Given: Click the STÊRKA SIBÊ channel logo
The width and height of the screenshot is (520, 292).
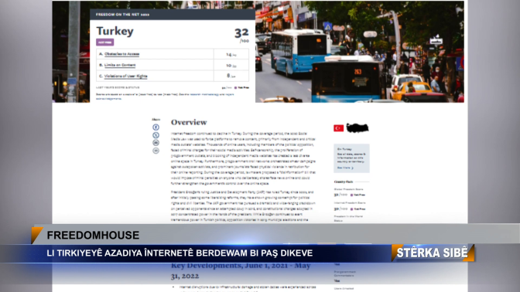Looking at the screenshot, I should click(x=433, y=253).
